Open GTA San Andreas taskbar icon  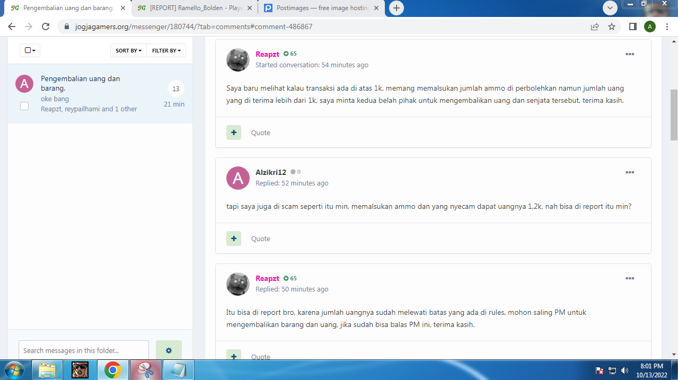coord(80,370)
